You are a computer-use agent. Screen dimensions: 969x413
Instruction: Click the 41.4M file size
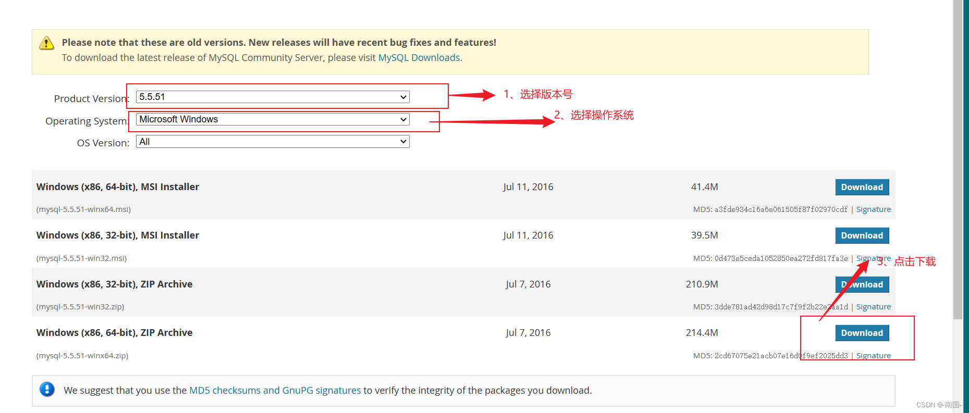(x=705, y=187)
